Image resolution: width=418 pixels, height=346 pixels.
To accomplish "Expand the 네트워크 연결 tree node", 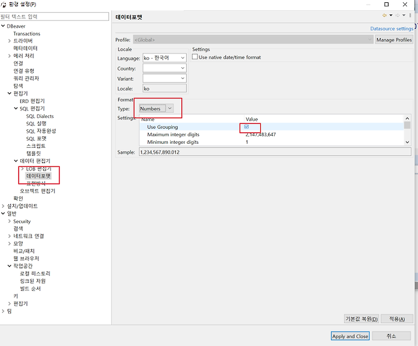I will [9, 236].
